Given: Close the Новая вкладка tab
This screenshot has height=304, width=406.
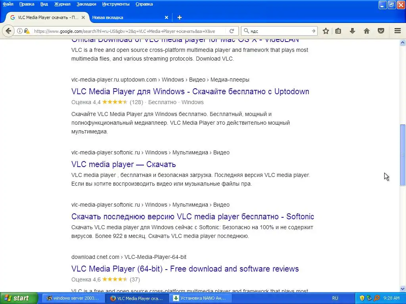Looking at the screenshot, I should (167, 17).
